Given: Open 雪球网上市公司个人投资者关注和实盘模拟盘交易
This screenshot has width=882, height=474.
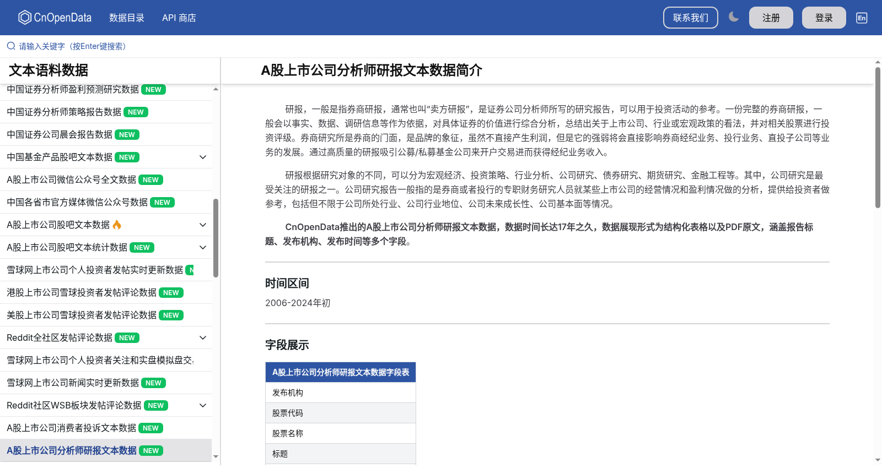Looking at the screenshot, I should 100,360.
